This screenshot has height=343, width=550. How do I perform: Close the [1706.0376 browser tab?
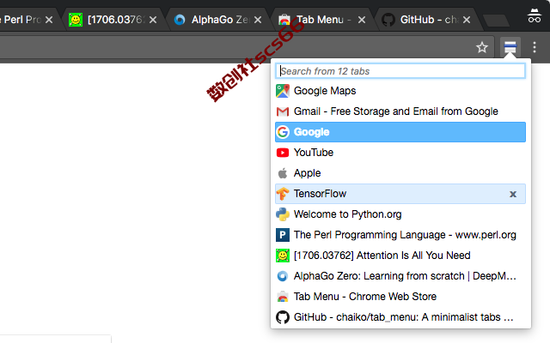coord(153,20)
